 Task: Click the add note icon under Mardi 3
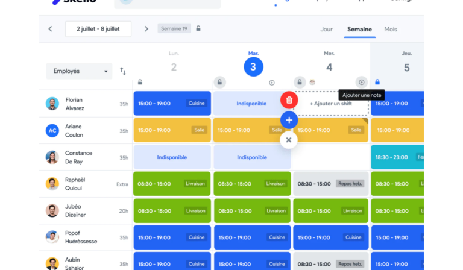pos(272,83)
